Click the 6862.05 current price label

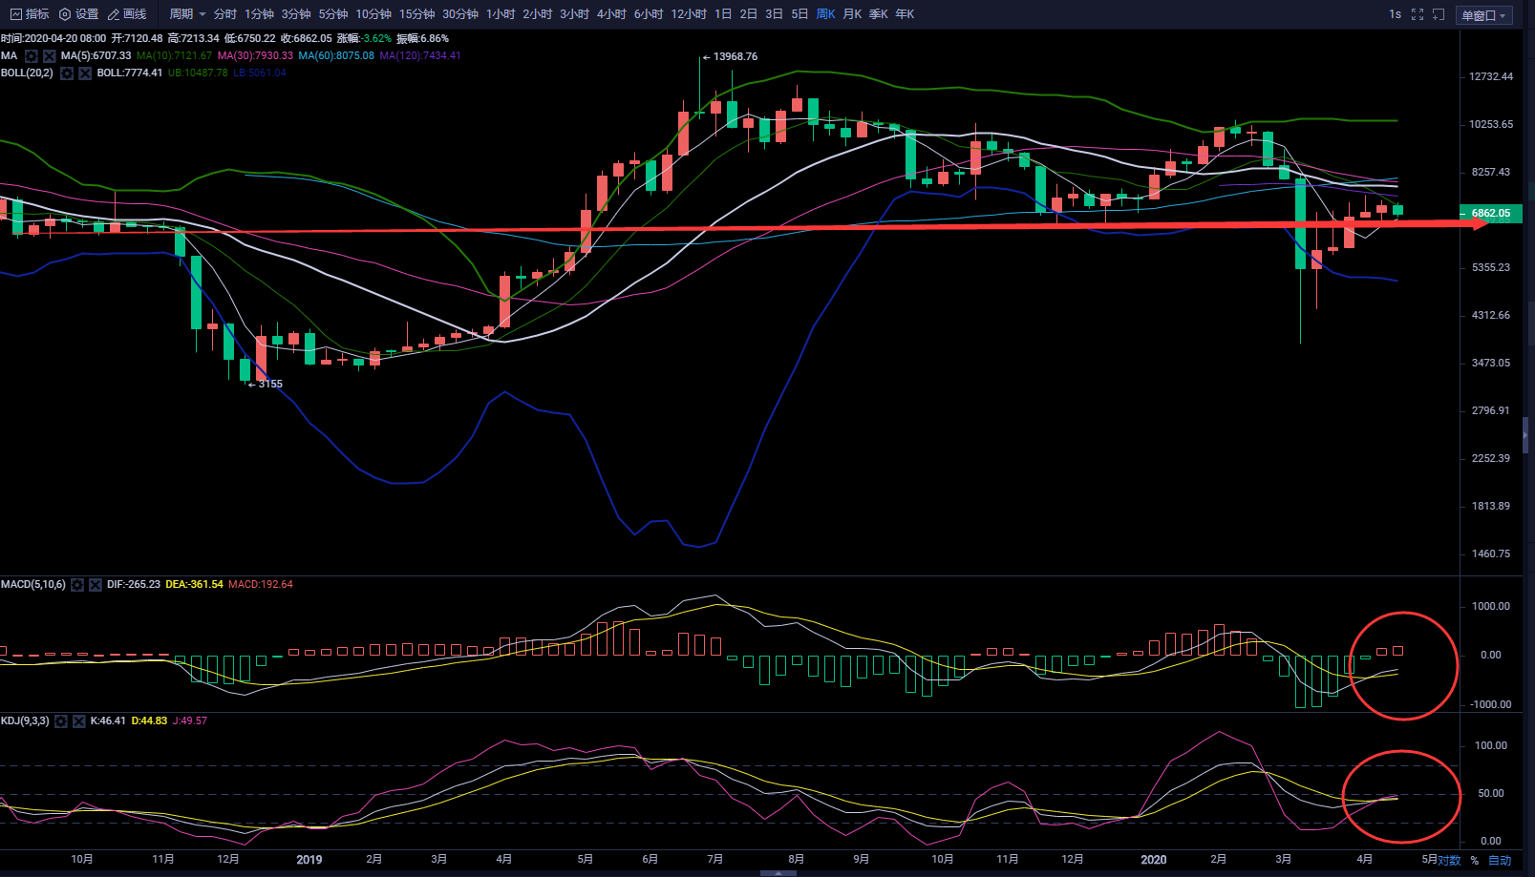pos(1490,214)
